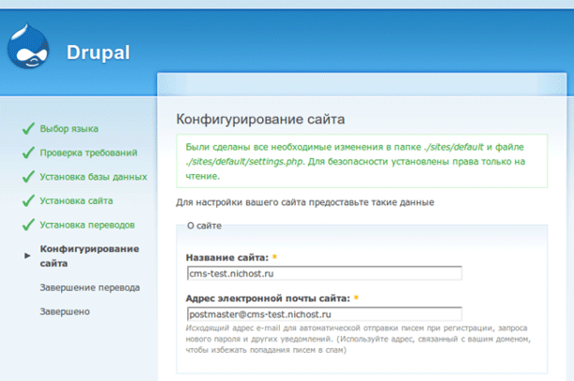This screenshot has height=381, width=574.
Task: Click checkmark beside Установка базы данных
Action: pos(28,177)
